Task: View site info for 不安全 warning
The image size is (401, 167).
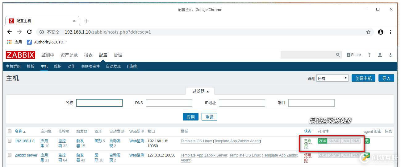Action: (49, 32)
